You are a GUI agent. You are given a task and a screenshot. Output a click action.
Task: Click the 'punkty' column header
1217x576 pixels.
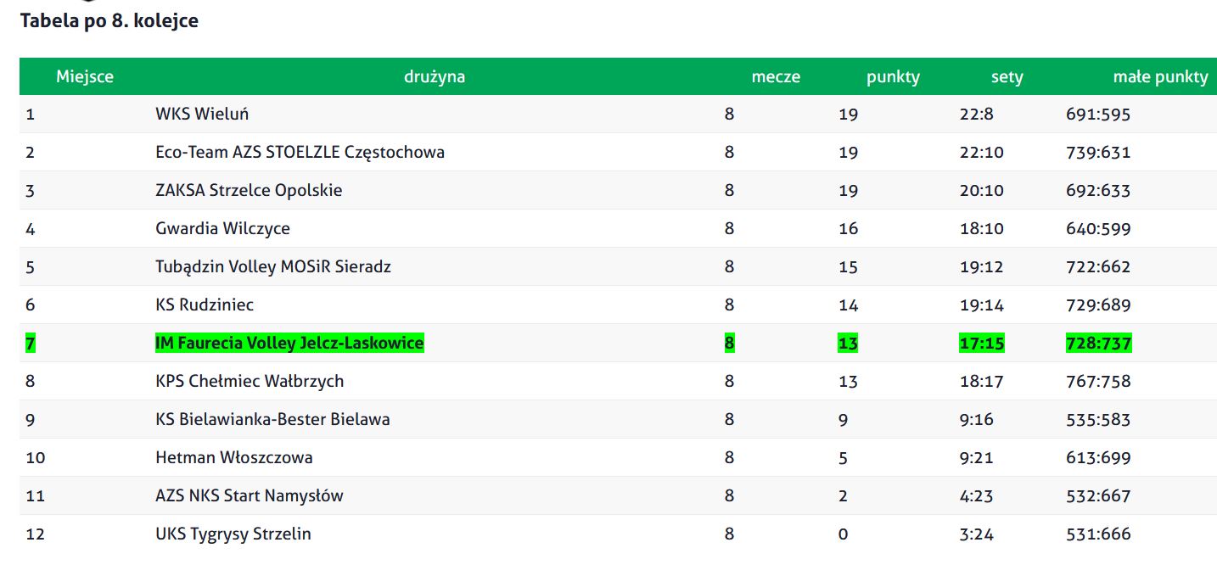tap(893, 77)
